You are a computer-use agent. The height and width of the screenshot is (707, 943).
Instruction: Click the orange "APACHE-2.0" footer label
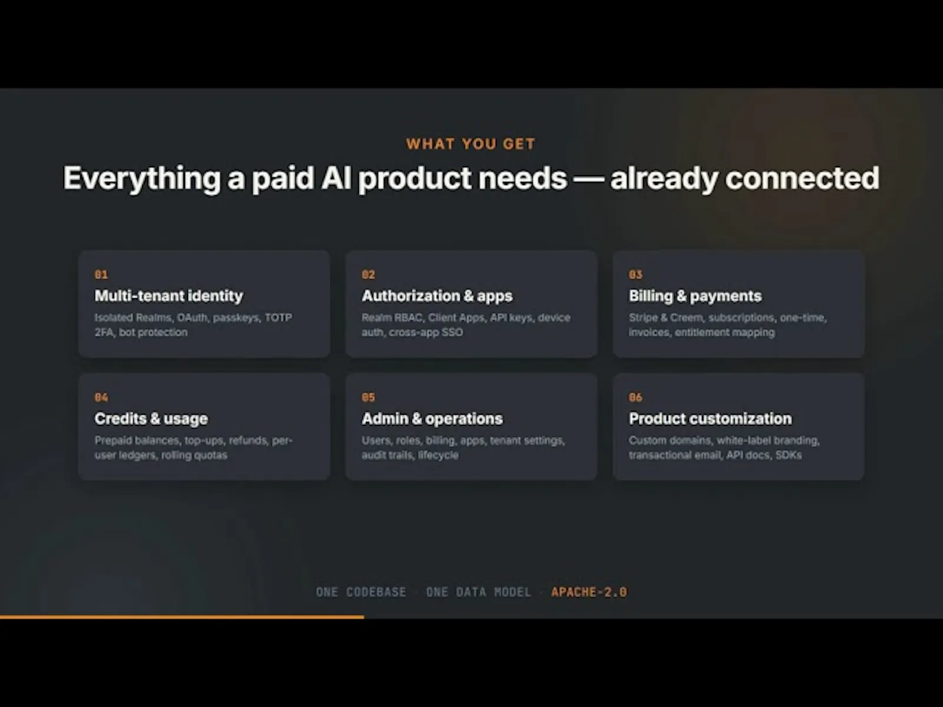click(x=589, y=592)
